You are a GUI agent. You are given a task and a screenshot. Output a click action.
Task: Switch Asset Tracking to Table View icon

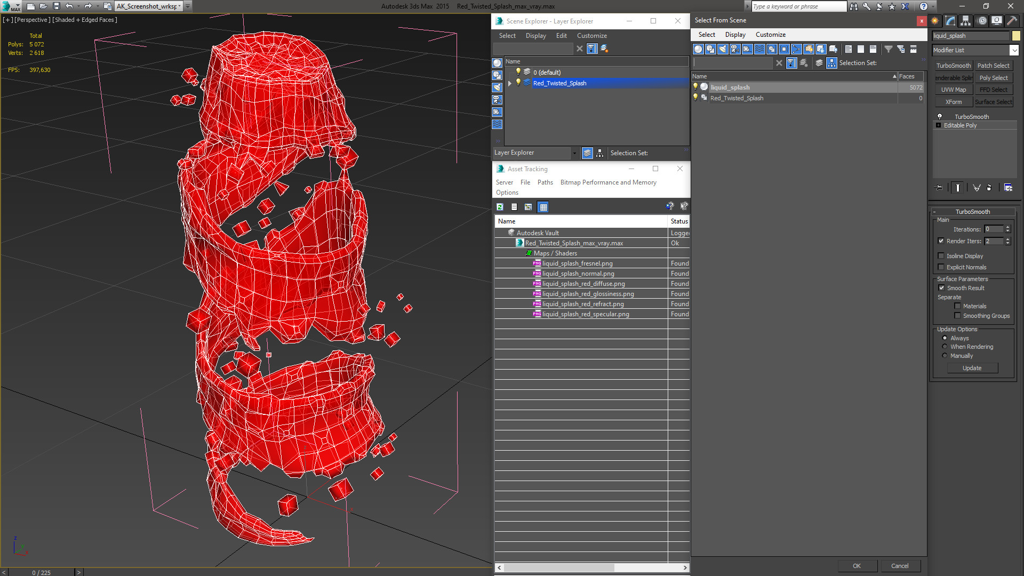(x=543, y=207)
